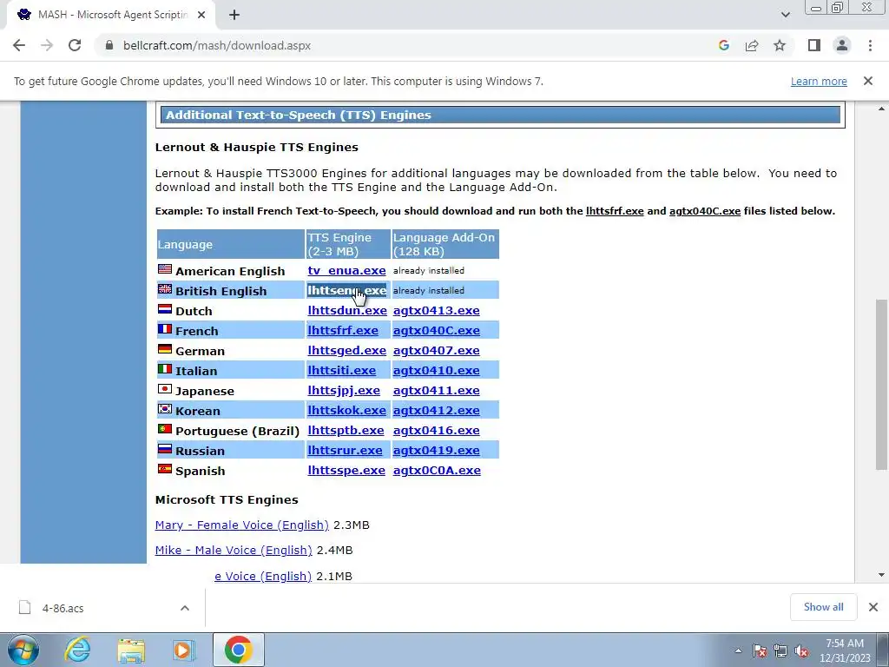Download agtx0419.exe Russian add-on
The image size is (889, 667).
[436, 451]
